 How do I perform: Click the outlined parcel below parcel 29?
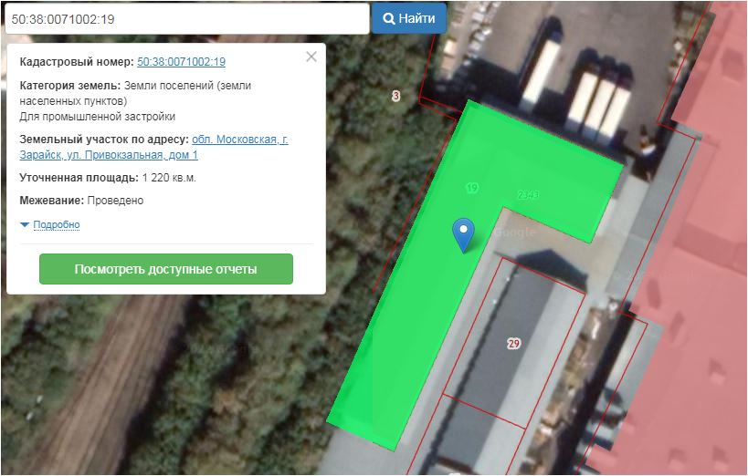484,433
